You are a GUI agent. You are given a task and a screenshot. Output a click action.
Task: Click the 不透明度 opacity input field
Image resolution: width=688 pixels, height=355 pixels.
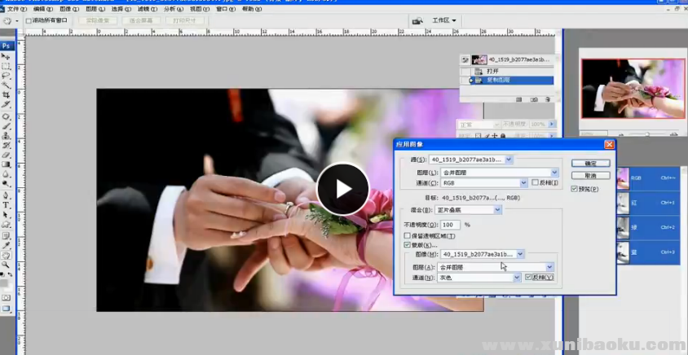pos(451,224)
